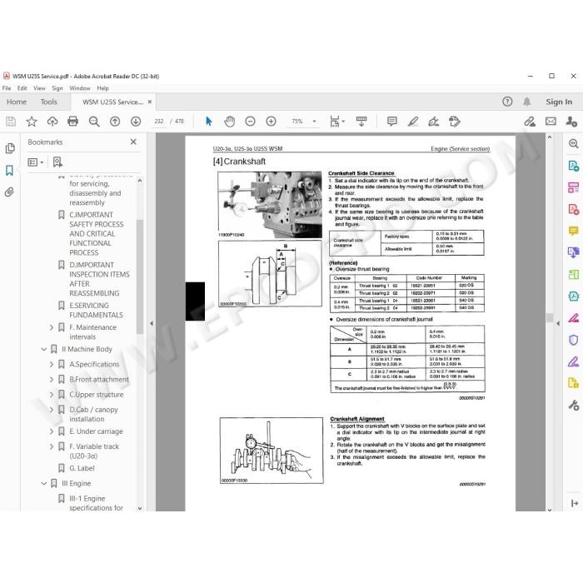The width and height of the screenshot is (583, 583).
Task: Switch to the Tools tab
Action: (48, 102)
